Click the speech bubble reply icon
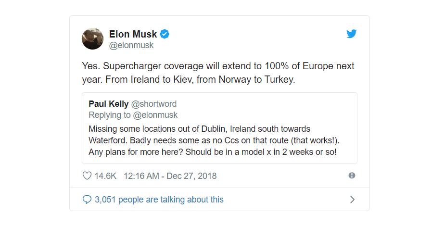The image size is (432, 227). point(87,199)
